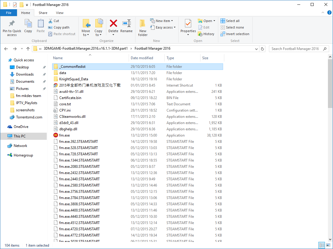Screen dimensions: 333x249
Task: Create a New folder from ribbon
Action: click(x=143, y=28)
